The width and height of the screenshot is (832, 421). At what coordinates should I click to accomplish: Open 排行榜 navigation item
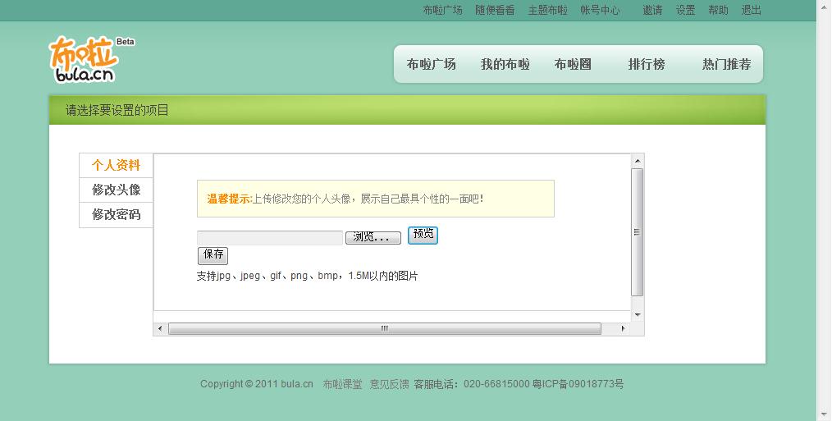[647, 64]
